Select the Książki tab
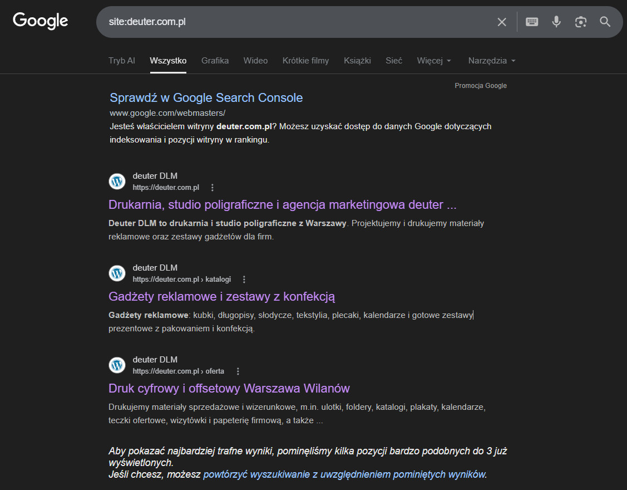The width and height of the screenshot is (627, 490). [357, 61]
